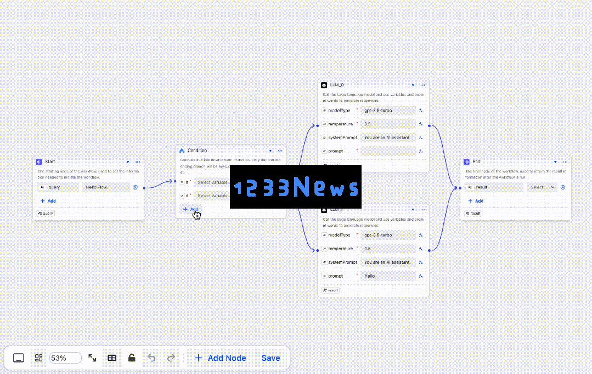Open the second if Select Variable dropdown
This screenshot has width=592, height=374.
[x=212, y=196]
